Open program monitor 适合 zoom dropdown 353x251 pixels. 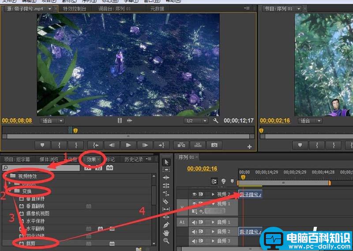(310, 121)
